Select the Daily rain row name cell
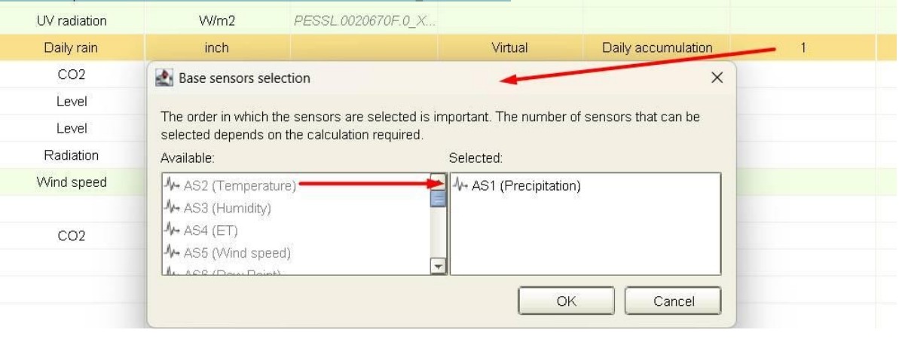Screen dimensions: 899x339 [x=72, y=47]
